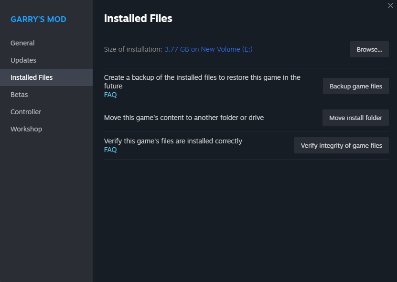
Task: Click the Move install folder button
Action: pos(355,118)
